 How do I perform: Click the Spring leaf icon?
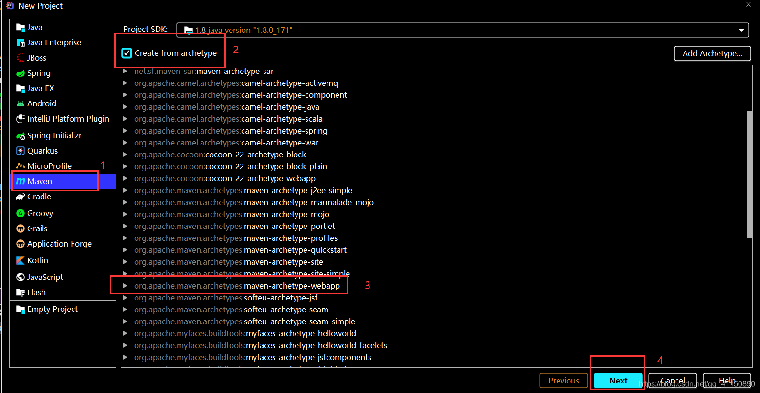(x=21, y=73)
